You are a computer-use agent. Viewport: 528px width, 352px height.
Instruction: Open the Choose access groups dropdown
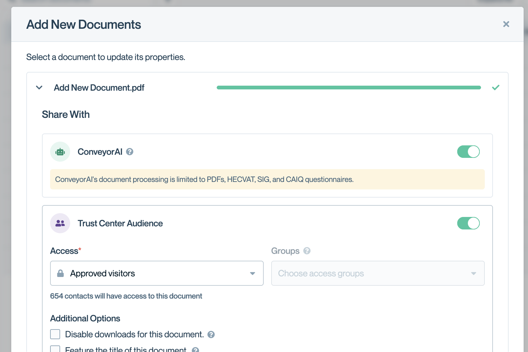pos(378,273)
